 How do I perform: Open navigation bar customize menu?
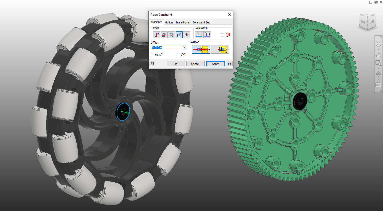point(381,91)
